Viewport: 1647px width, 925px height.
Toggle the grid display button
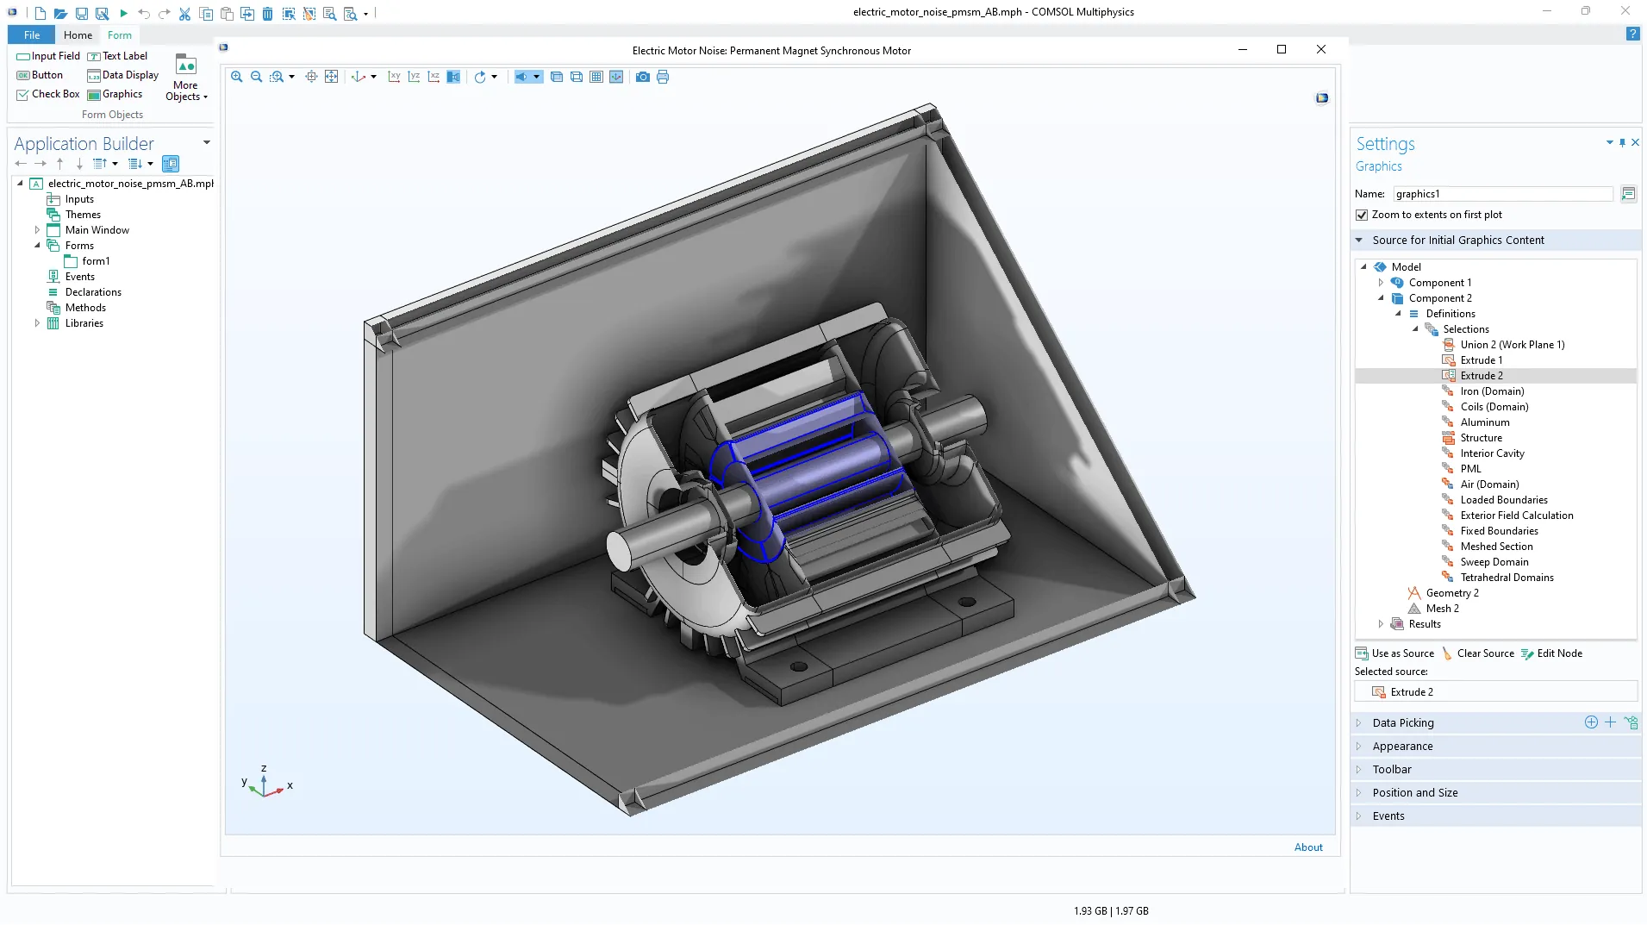[x=596, y=77]
